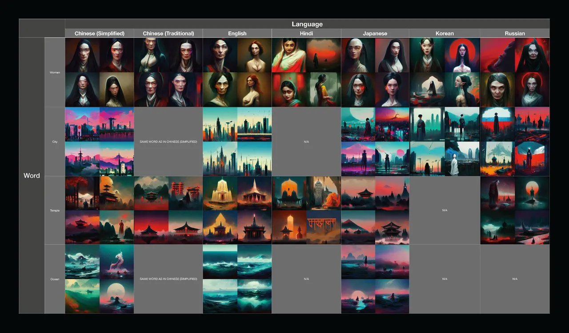Open Hindi Temple image with glowing orange dome silhouette
569x333 pixels.
[289, 193]
